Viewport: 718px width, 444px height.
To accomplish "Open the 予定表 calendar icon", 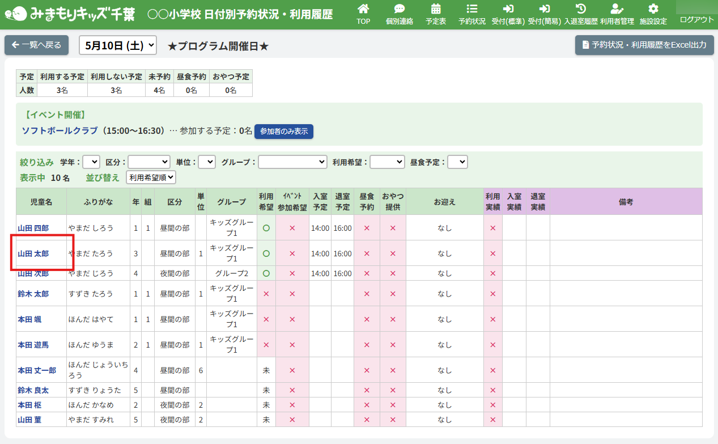I will pyautogui.click(x=436, y=9).
